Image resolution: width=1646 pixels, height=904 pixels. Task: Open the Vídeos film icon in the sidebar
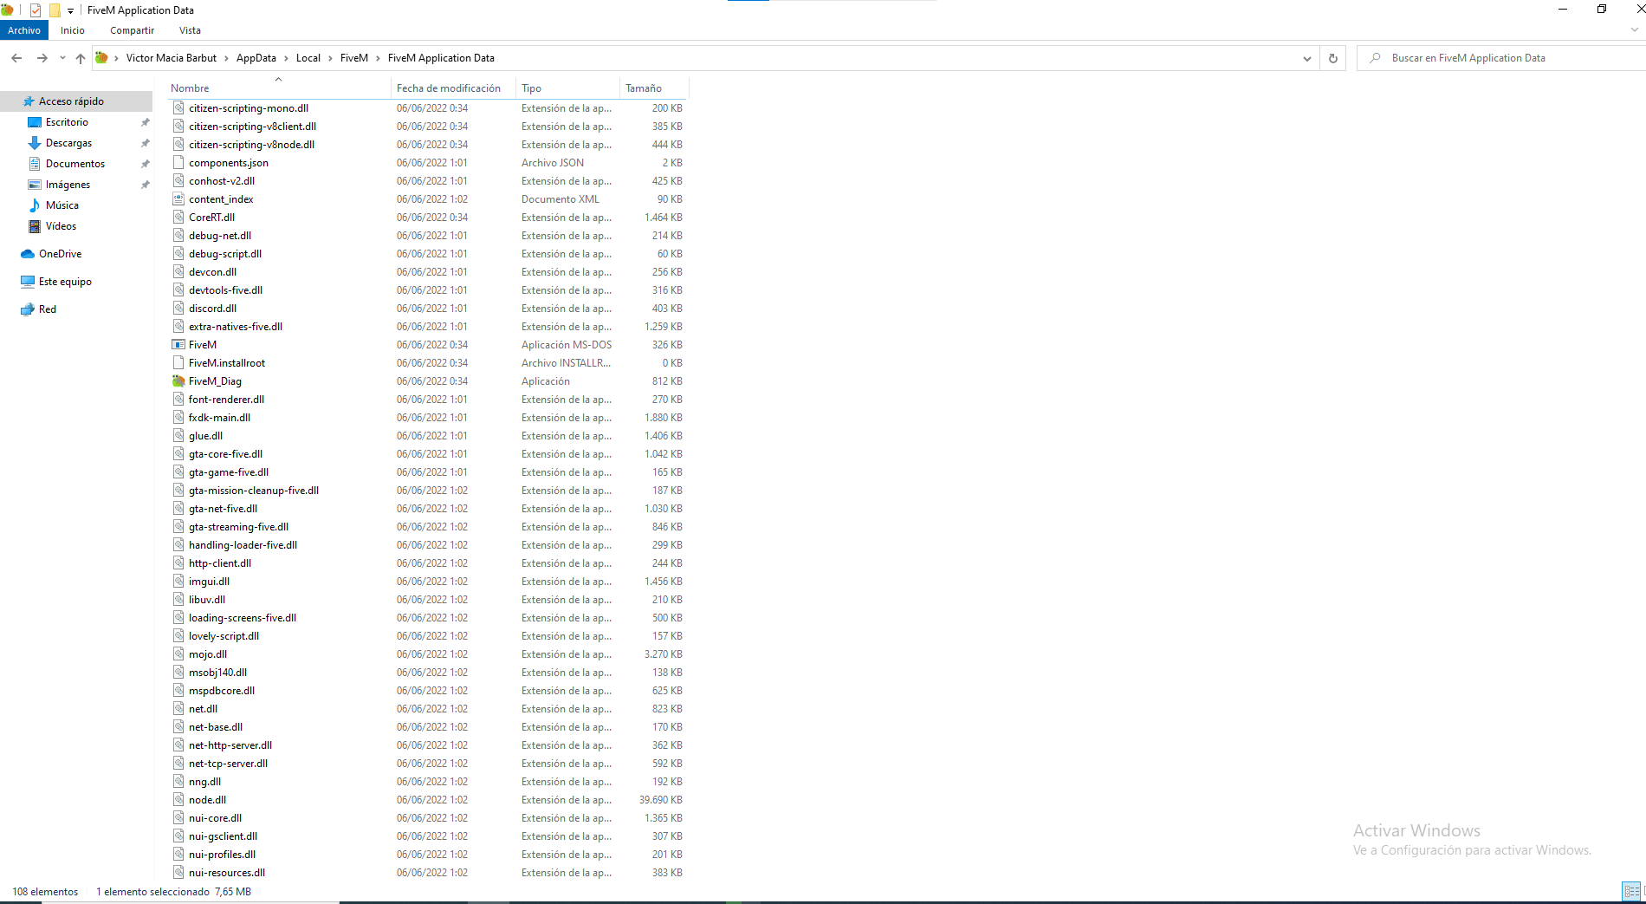coord(35,226)
